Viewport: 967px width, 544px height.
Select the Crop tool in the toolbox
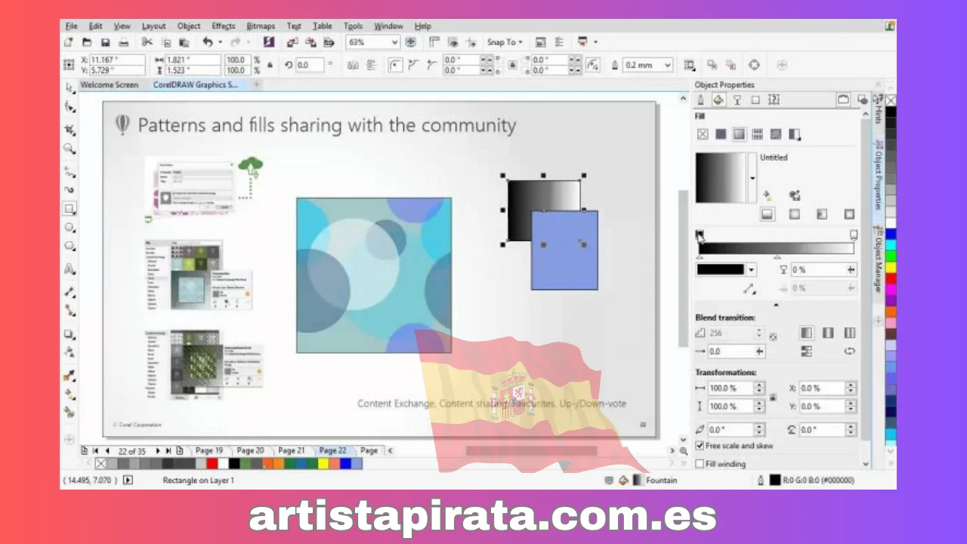pyautogui.click(x=70, y=129)
